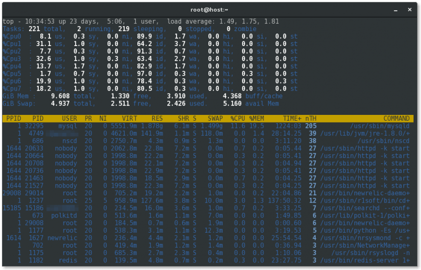Select the %CPU column header
The height and width of the screenshot is (270, 421).
(238, 119)
